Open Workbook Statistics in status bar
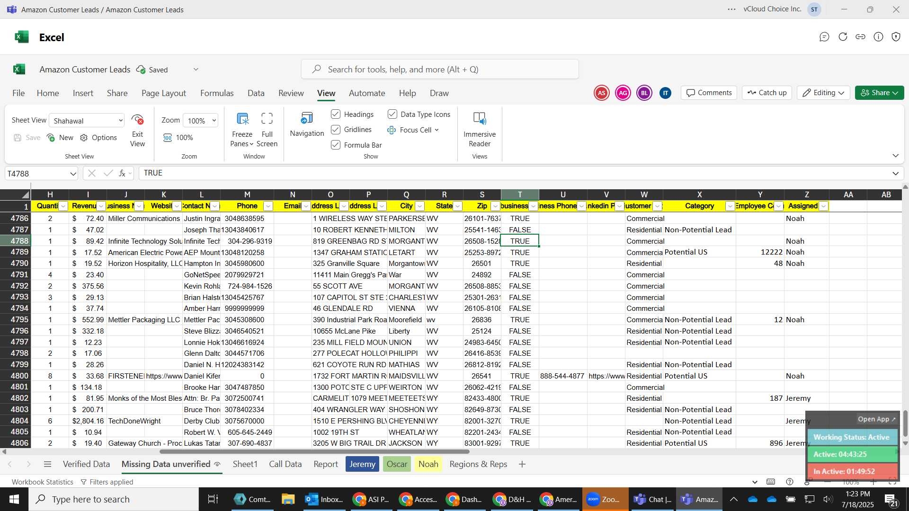The image size is (909, 511). 43,482
